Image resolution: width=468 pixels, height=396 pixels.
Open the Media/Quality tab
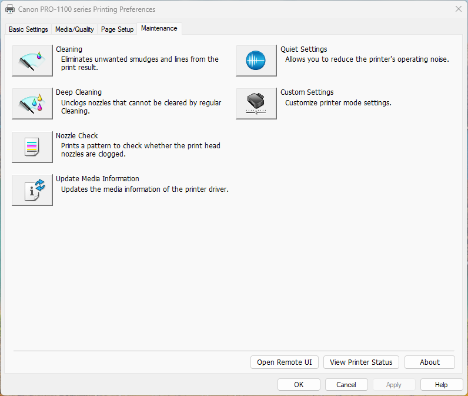coord(74,29)
